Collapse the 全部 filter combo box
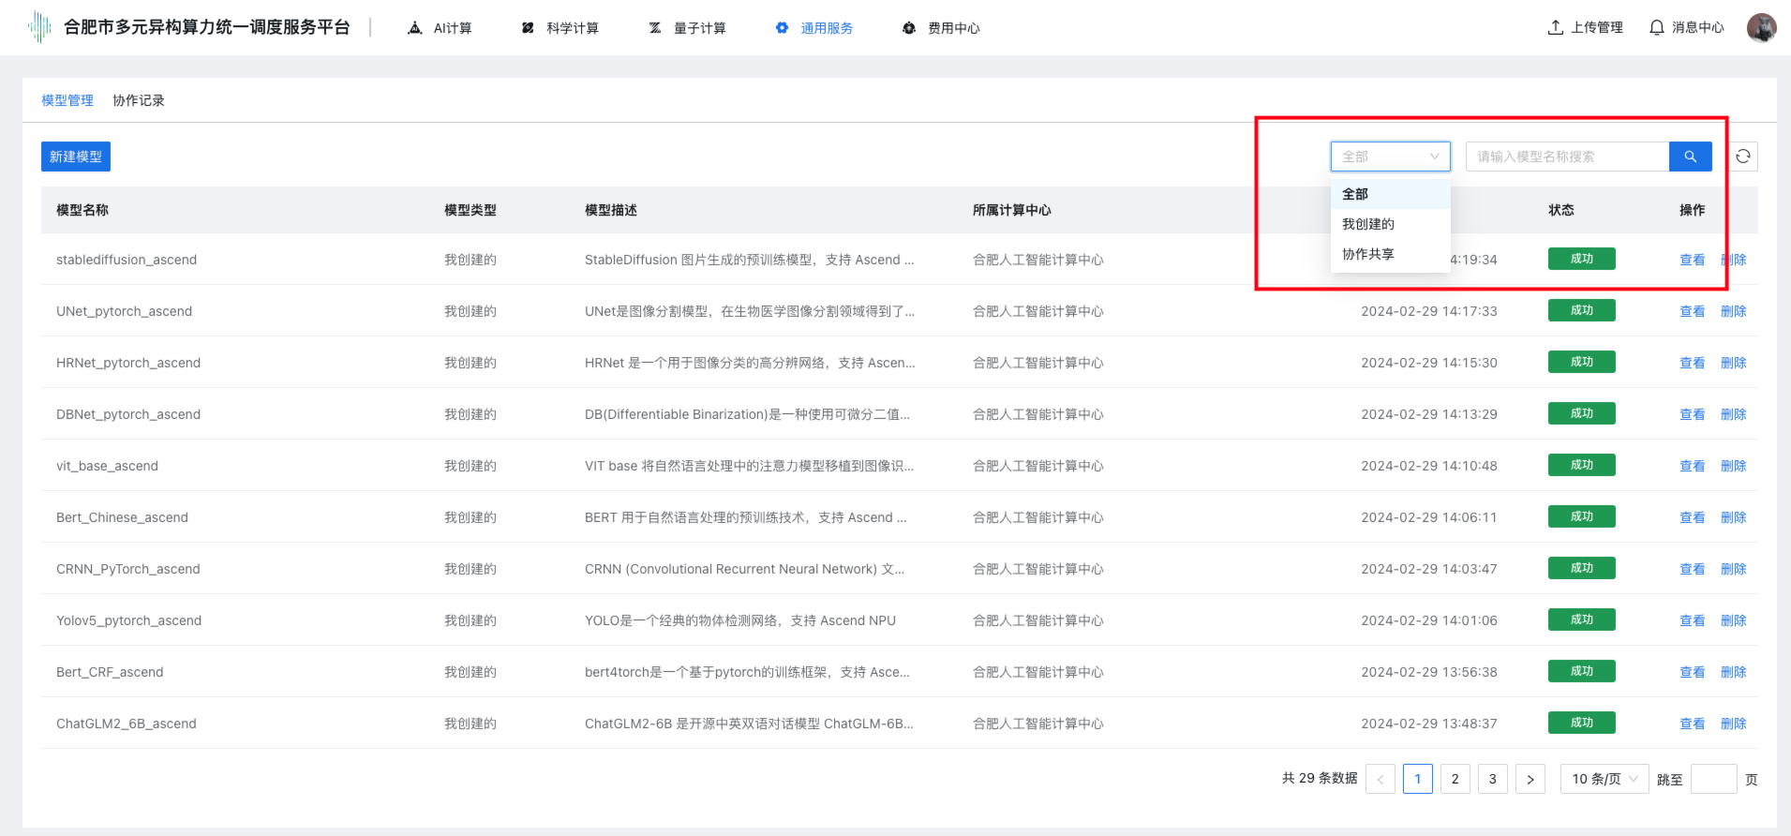This screenshot has height=836, width=1791. (1390, 157)
